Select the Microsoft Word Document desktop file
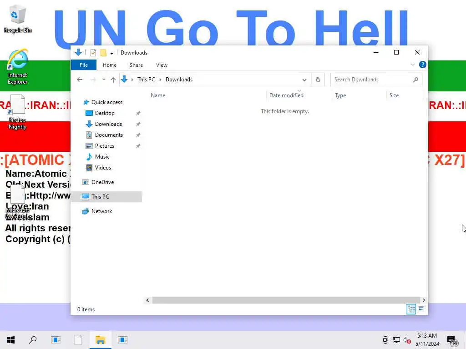 click(x=18, y=202)
